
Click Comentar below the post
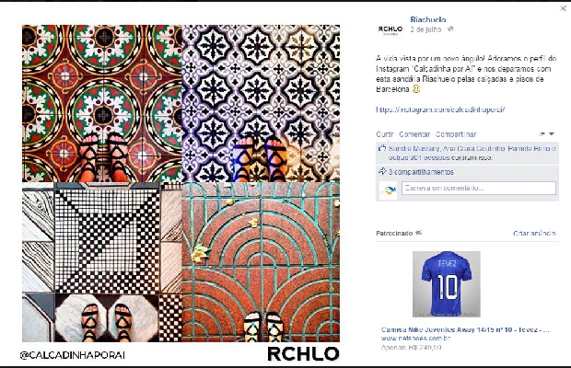414,134
